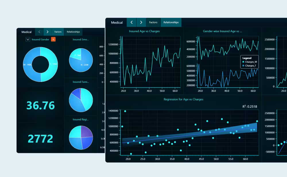Toggle Charges_M series in the legend

[x=249, y=62]
